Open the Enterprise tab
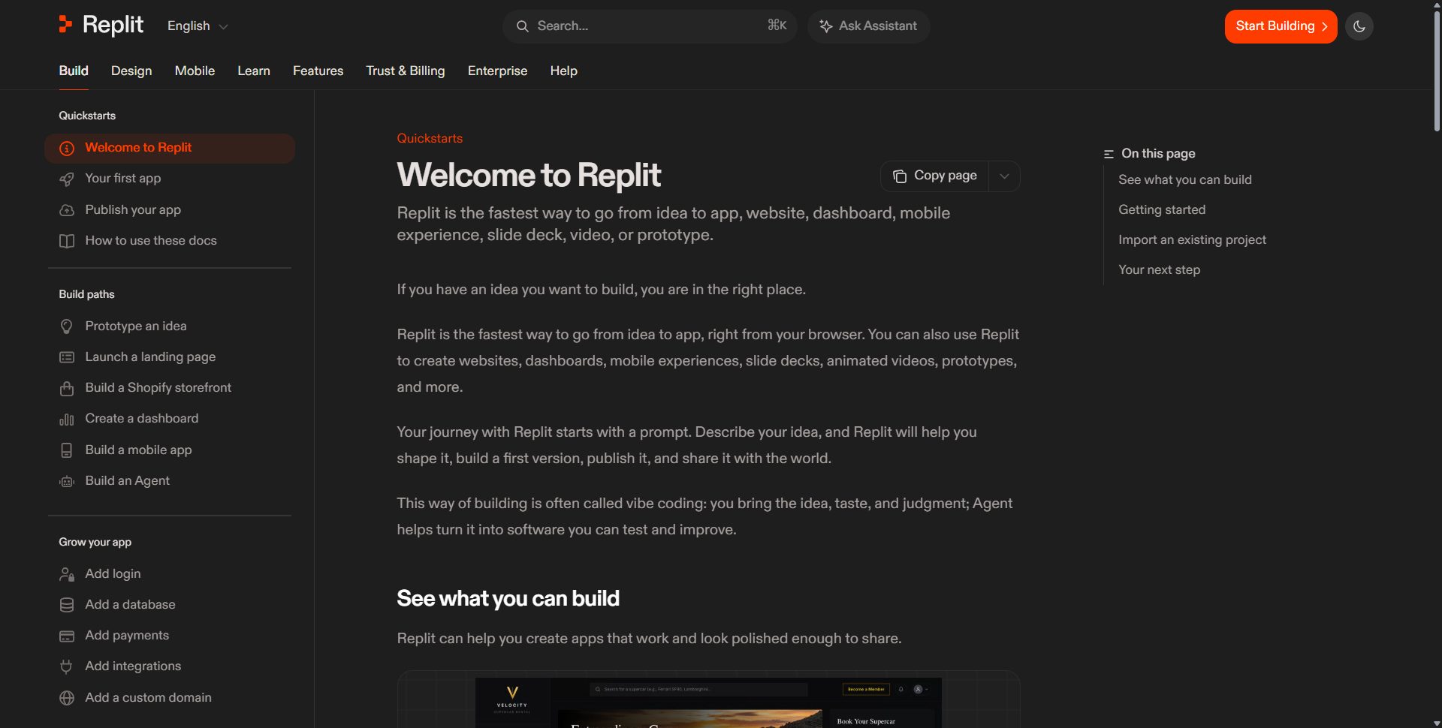 point(497,71)
